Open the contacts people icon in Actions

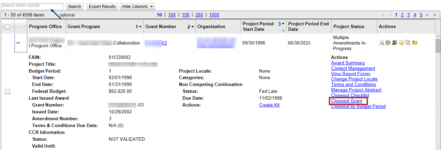pyautogui.click(x=395, y=43)
